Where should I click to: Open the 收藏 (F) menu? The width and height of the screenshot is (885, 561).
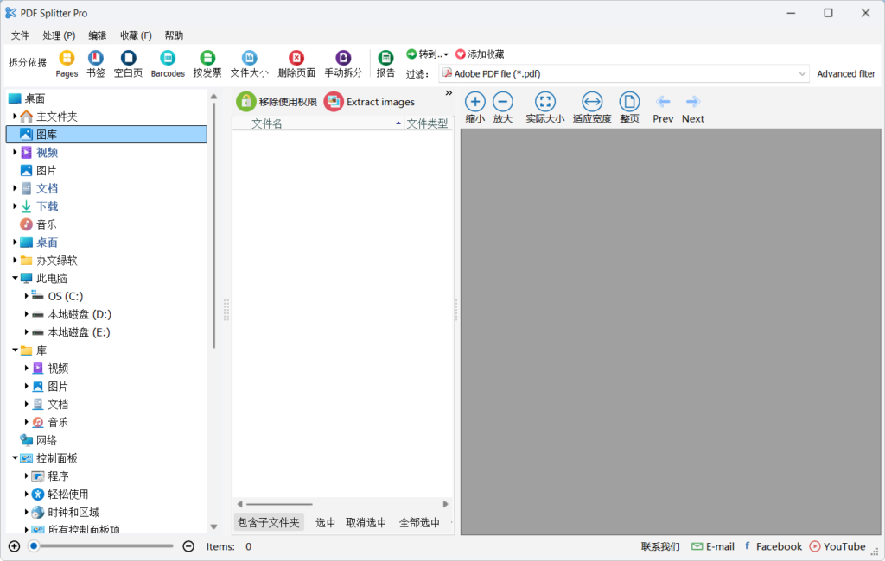pos(136,35)
